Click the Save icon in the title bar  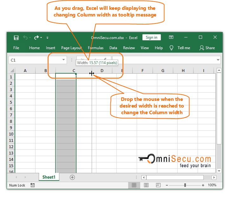16,38
